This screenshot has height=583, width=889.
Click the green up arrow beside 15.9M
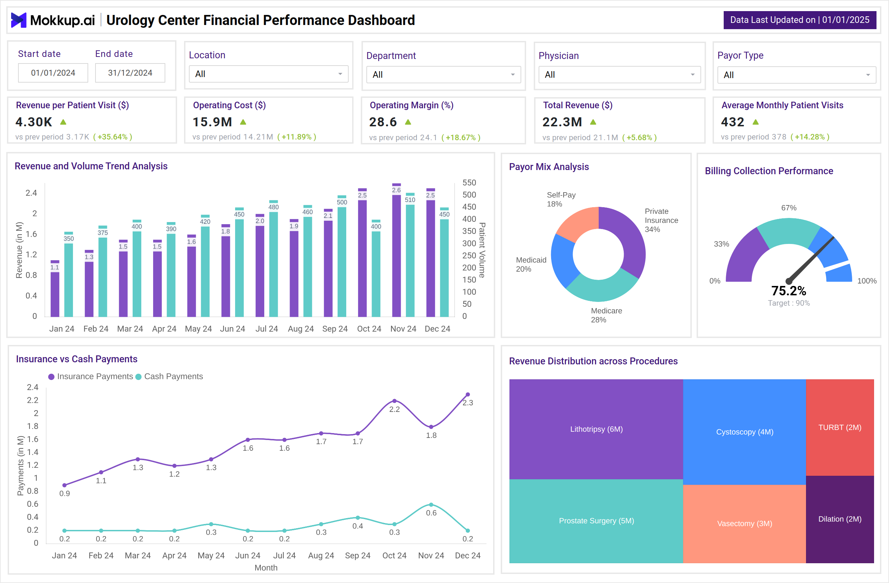pyautogui.click(x=243, y=122)
